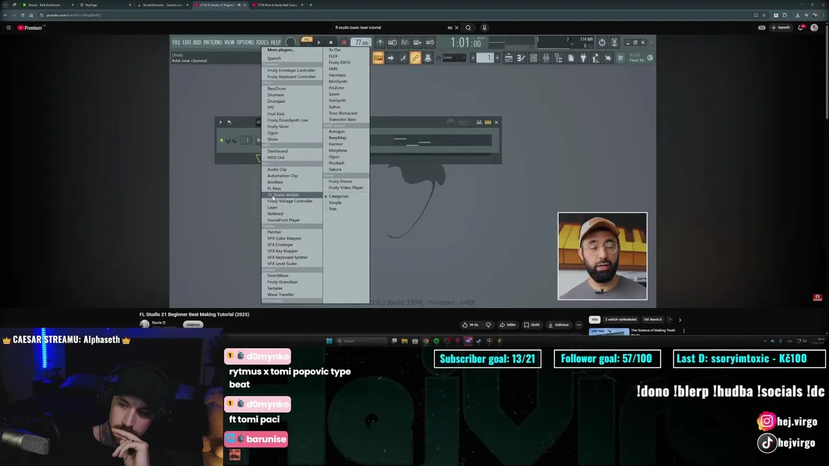Choose Audio Clip entry

277,170
